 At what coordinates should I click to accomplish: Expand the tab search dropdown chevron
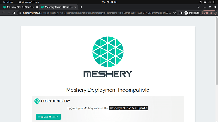198,7
